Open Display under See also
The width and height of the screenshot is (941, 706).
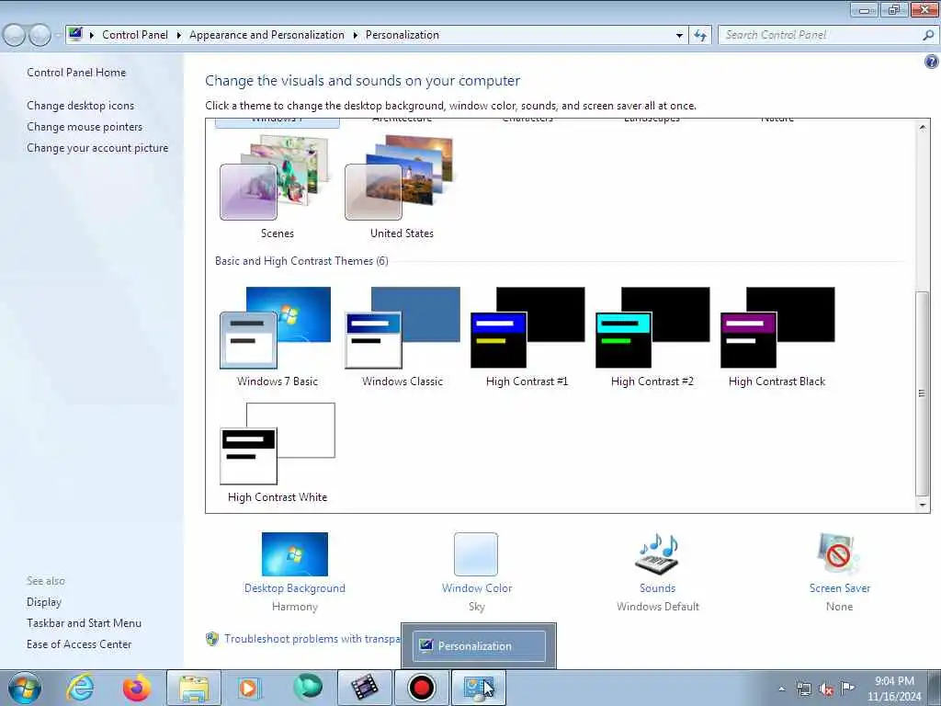pos(44,602)
